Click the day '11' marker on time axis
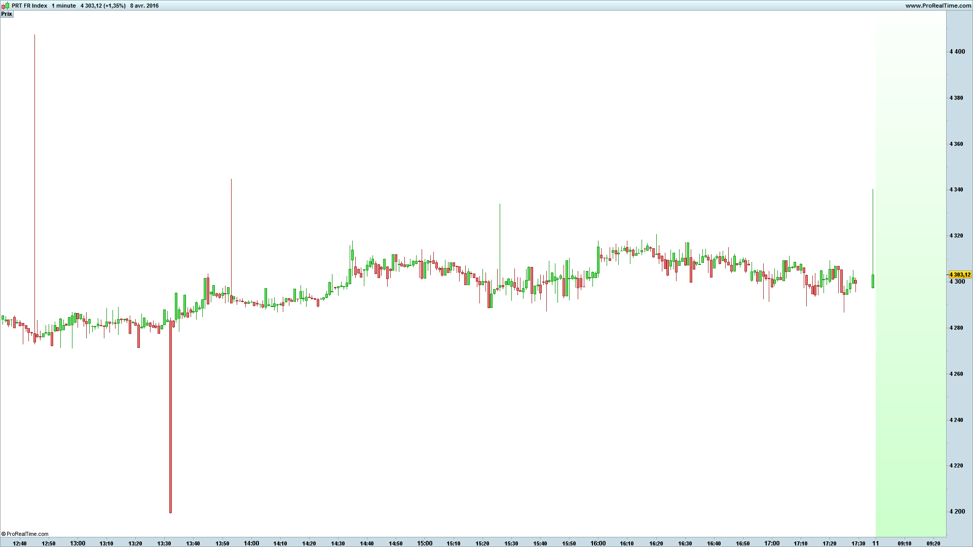 tap(876, 543)
